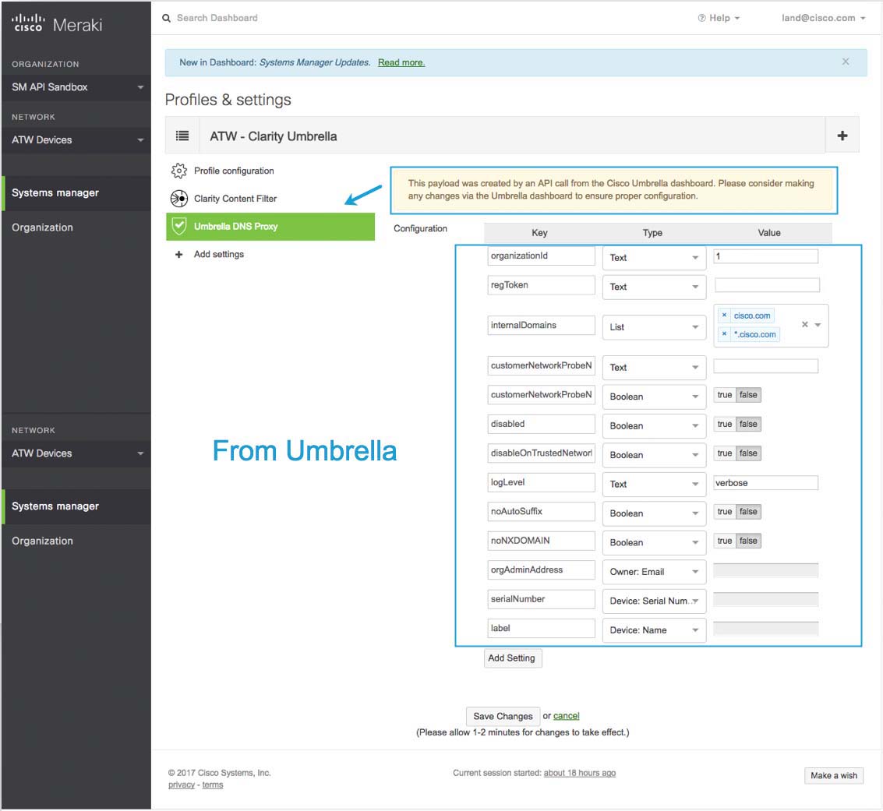
Task: Click the Clarity Content Filter icon
Action: 179,198
